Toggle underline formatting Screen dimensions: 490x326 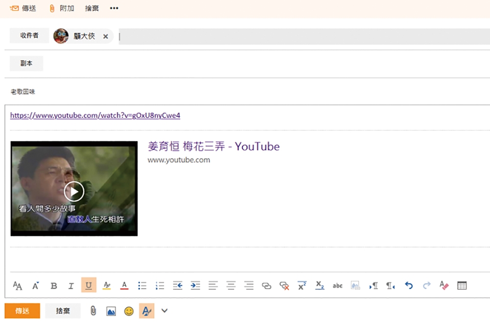tap(89, 285)
